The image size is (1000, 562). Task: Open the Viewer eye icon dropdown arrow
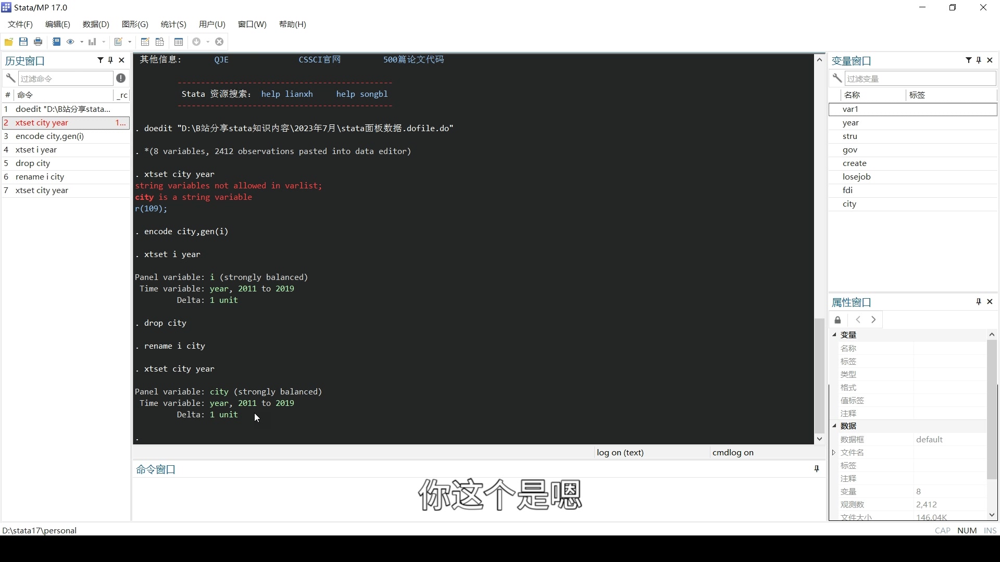pos(82,42)
